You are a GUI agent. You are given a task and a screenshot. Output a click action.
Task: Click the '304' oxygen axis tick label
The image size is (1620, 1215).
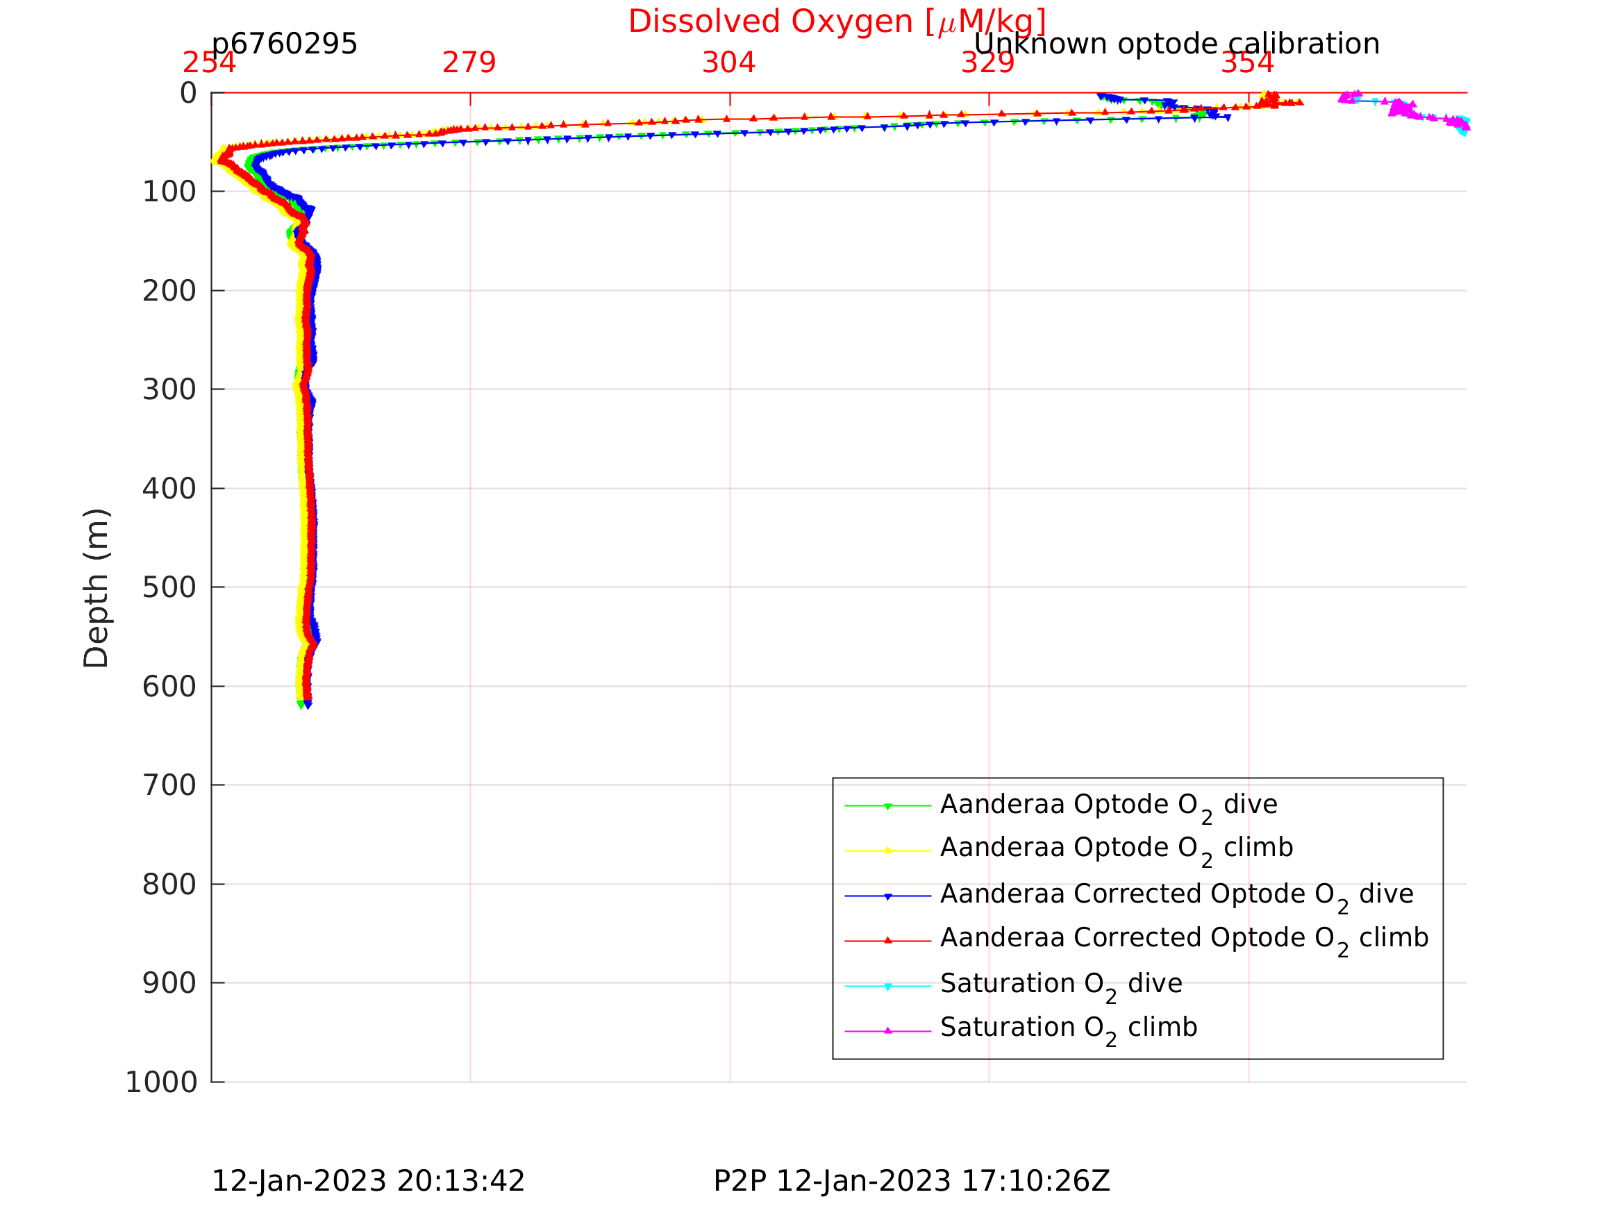click(x=728, y=63)
